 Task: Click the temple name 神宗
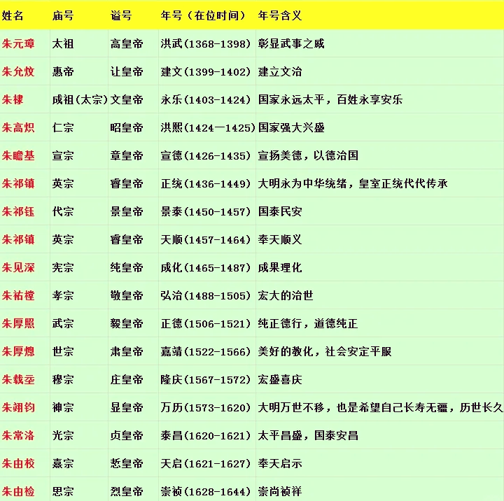[x=63, y=407]
